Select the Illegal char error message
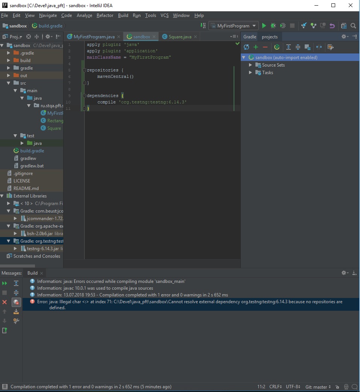 point(191,304)
